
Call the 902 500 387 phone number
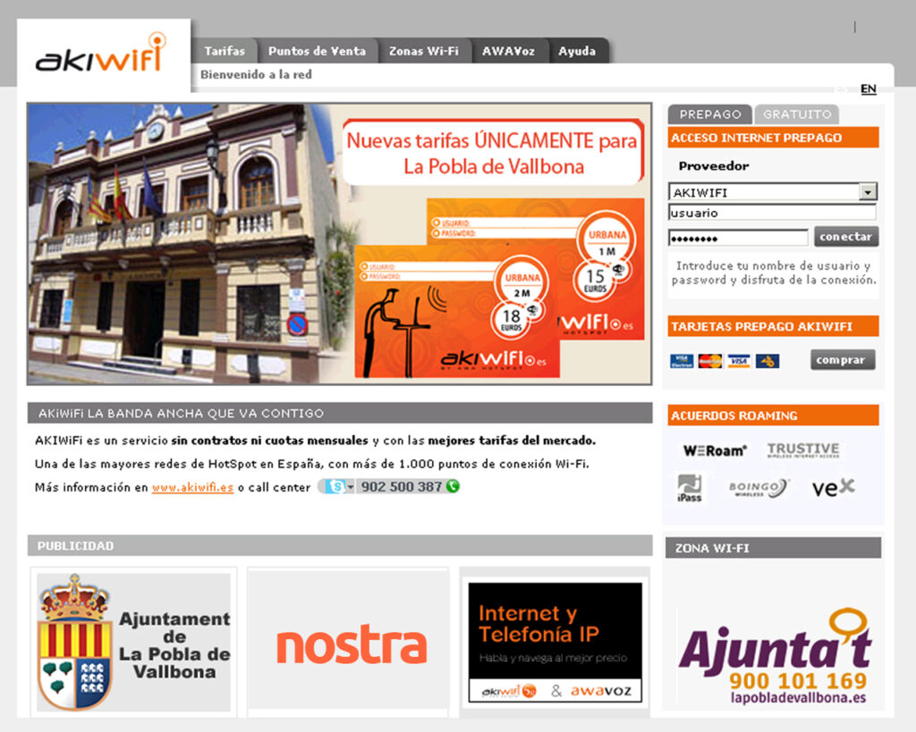pyautogui.click(x=402, y=486)
